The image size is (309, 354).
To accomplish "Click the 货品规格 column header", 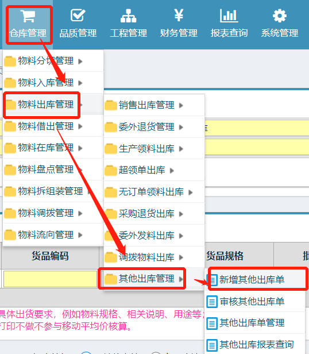I will (x=225, y=256).
